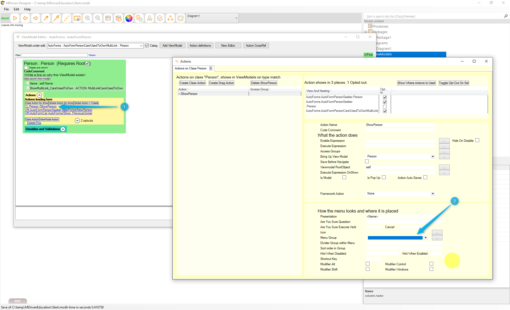Click the Create Class Action button
The image size is (510, 310).
[x=192, y=83]
